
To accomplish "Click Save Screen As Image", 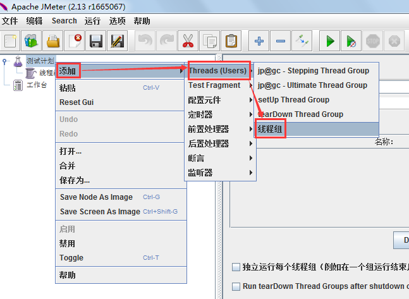I will tap(120, 212).
